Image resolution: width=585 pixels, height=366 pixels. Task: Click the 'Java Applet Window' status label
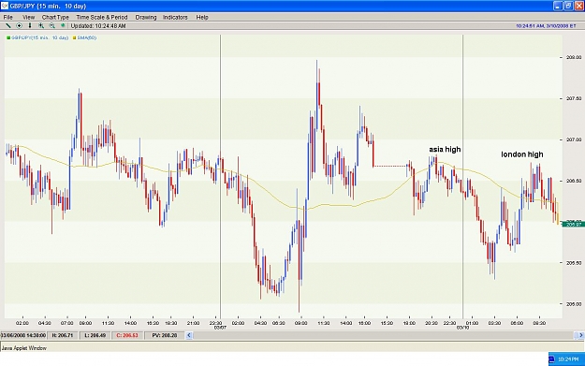click(x=24, y=348)
